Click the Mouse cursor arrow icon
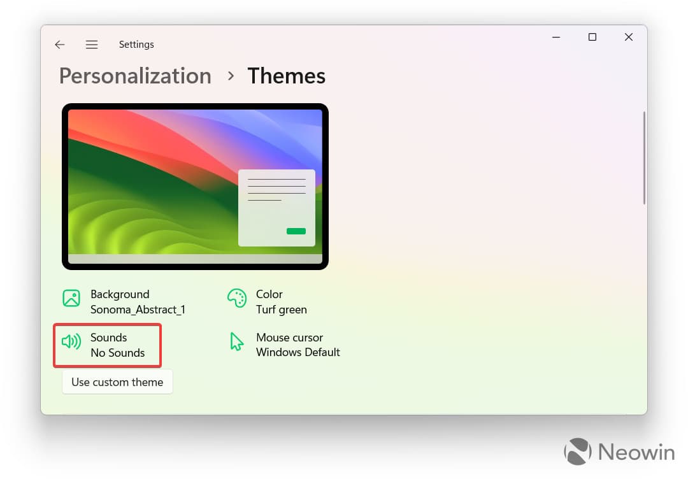This screenshot has height=479, width=688. click(x=236, y=342)
